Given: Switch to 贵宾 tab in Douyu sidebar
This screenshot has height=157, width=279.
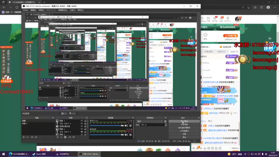Looking at the screenshot, I should [221, 52].
